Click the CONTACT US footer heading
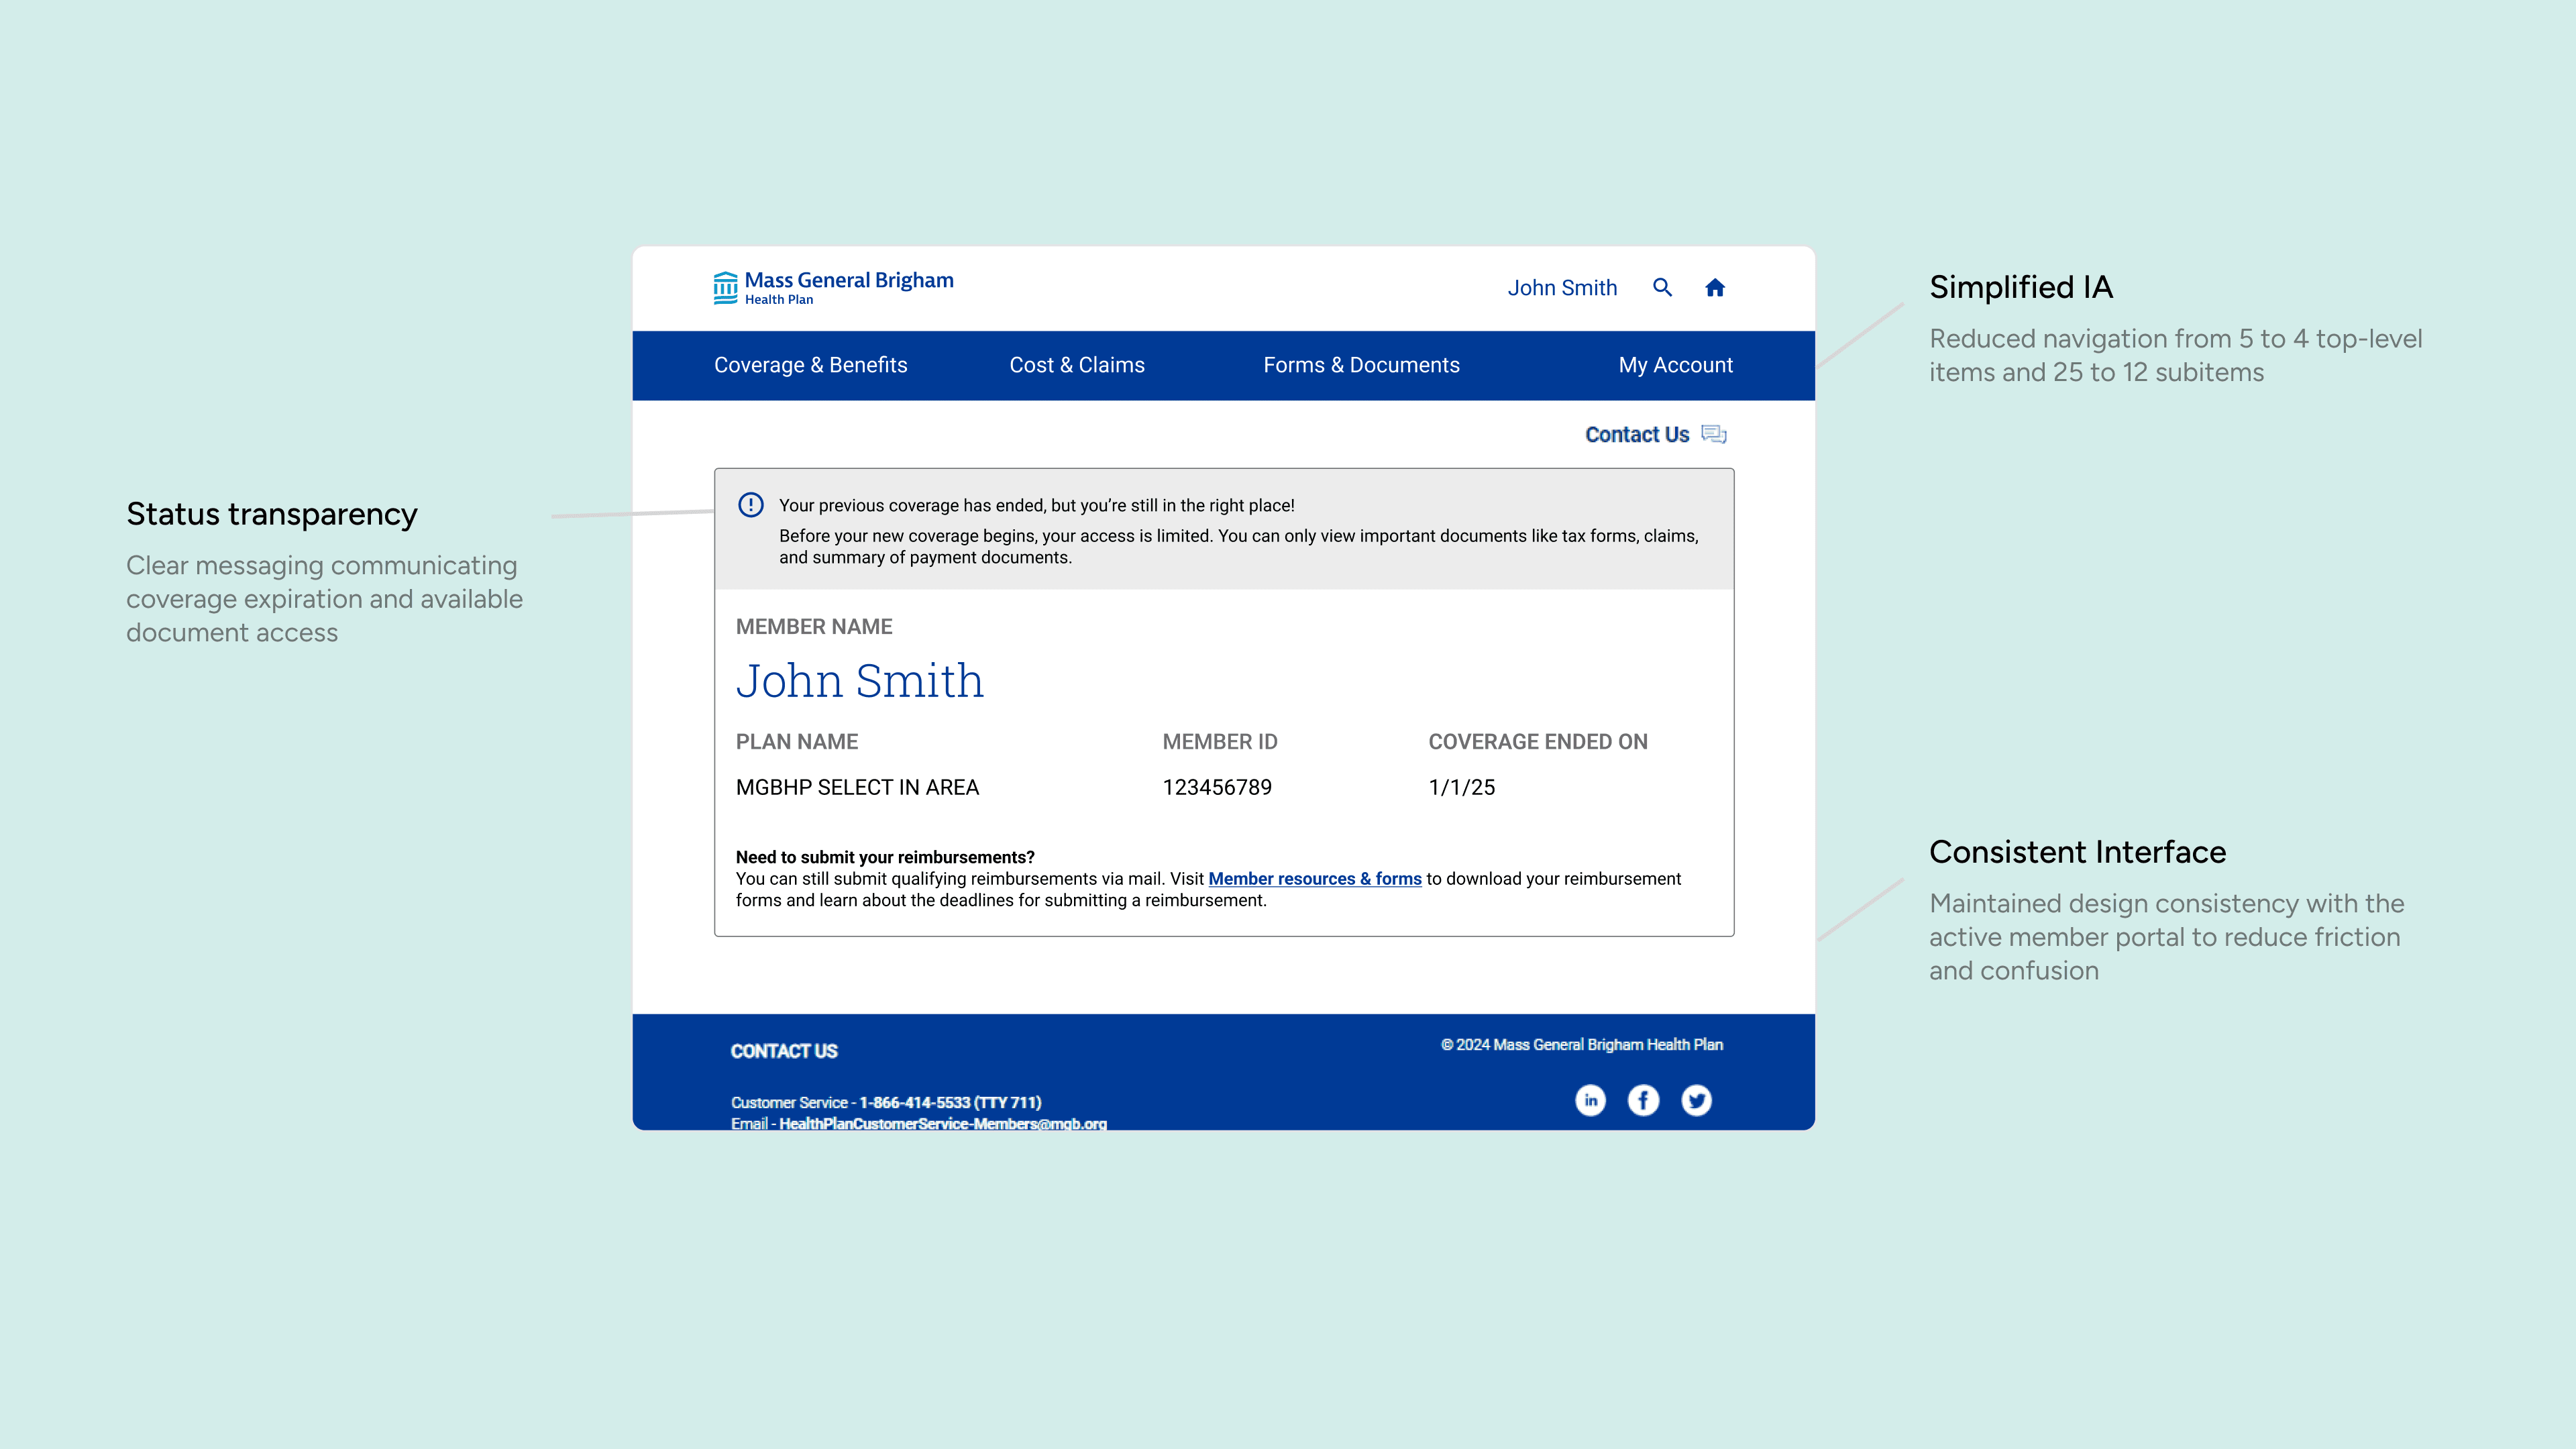The image size is (2576, 1449). 784,1051
